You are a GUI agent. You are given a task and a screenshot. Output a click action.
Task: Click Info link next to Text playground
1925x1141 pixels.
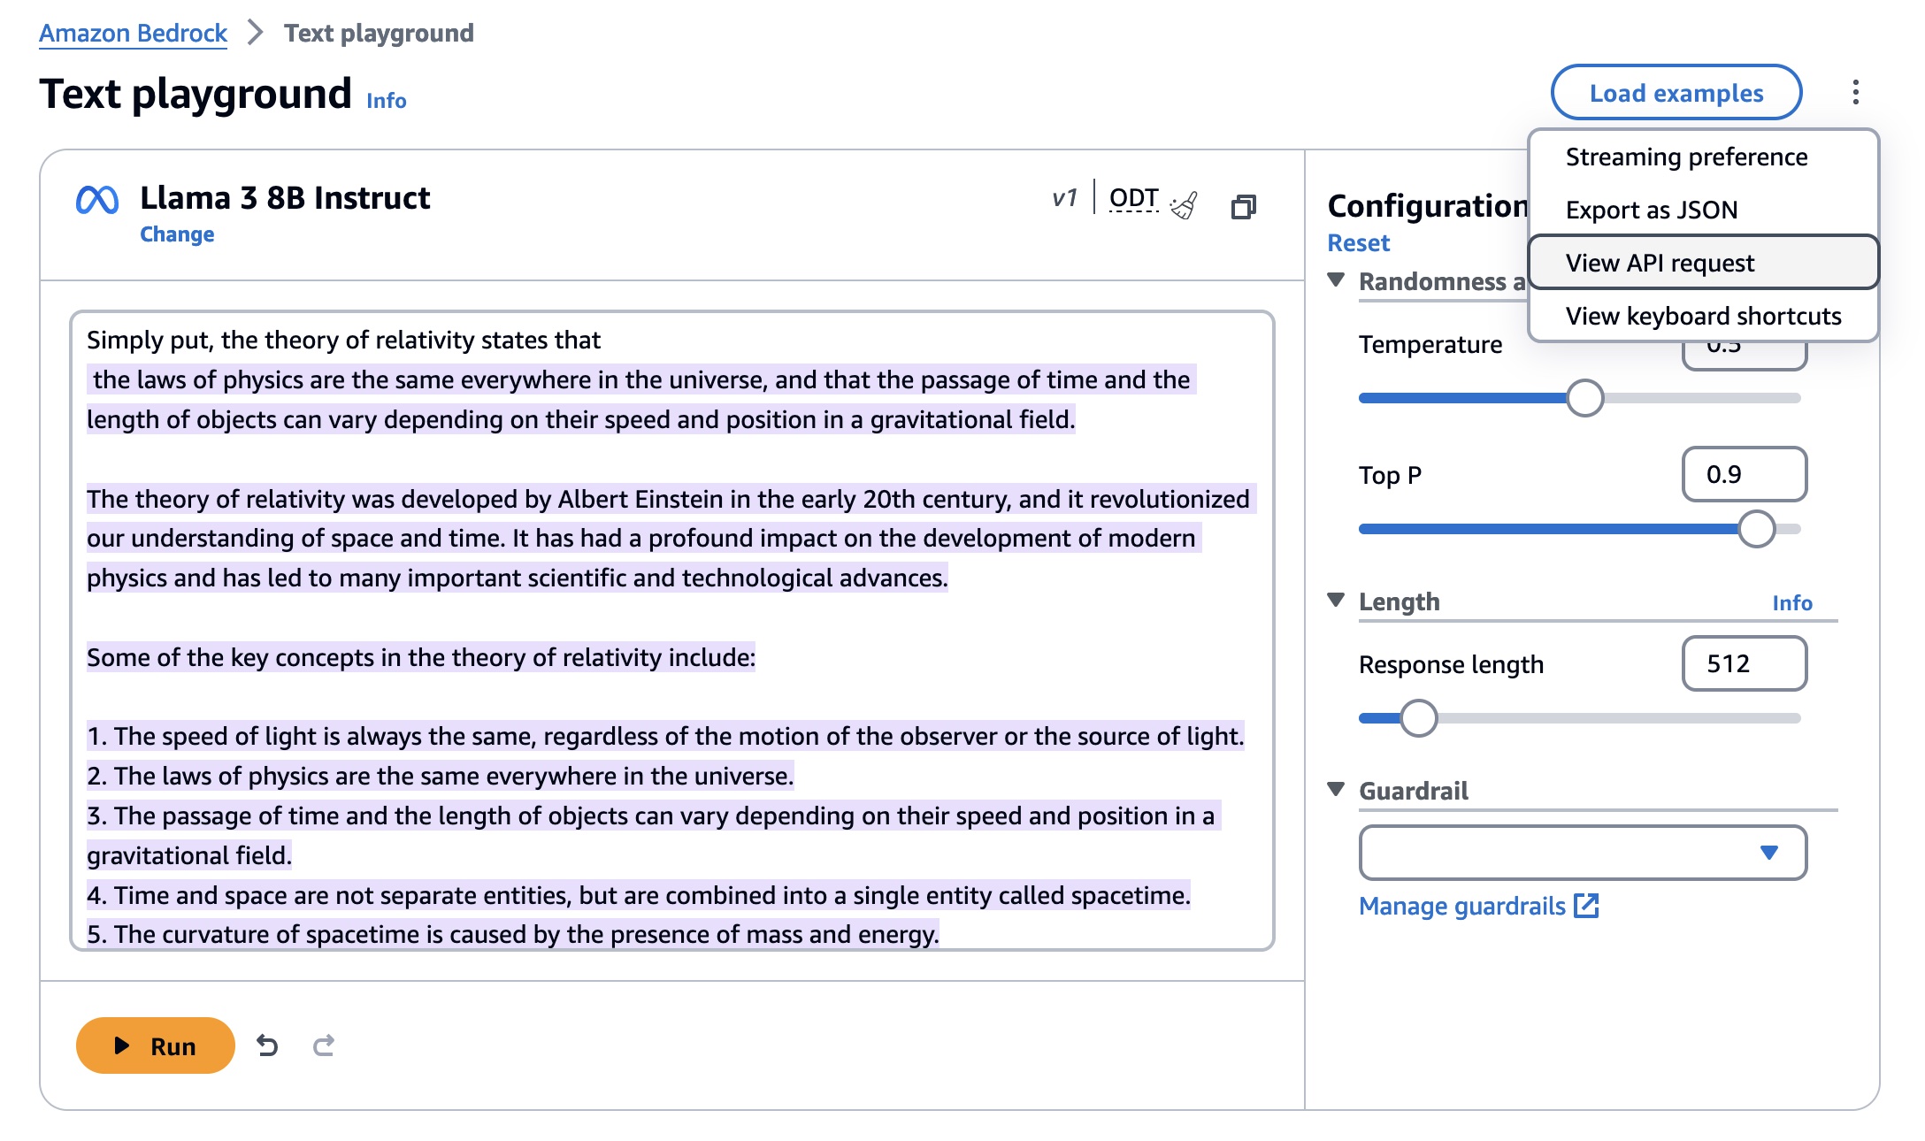pos(387,101)
